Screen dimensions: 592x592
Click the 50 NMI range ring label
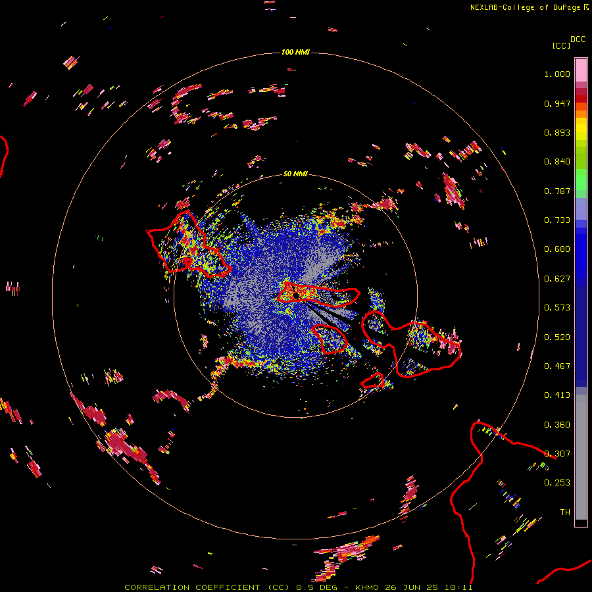(295, 174)
